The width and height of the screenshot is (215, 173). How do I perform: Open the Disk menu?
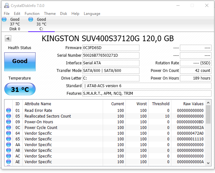pyautogui.click(x=64, y=14)
